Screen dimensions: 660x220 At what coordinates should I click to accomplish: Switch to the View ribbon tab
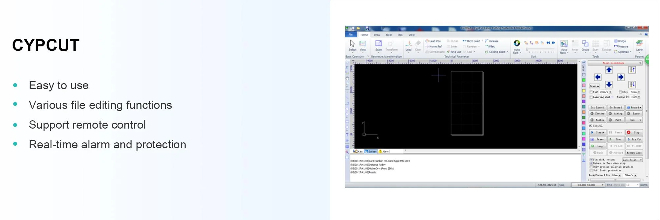coord(411,35)
